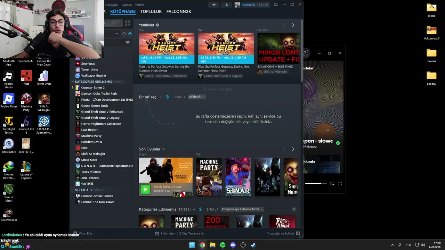This screenshot has width=445, height=250.
Task: Collapse STEAM AİLE category in sidebar
Action: pyautogui.click(x=72, y=190)
